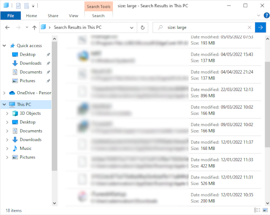Select This PC in navigation pane
Viewport: 270px width, 215px height.
click(x=24, y=105)
